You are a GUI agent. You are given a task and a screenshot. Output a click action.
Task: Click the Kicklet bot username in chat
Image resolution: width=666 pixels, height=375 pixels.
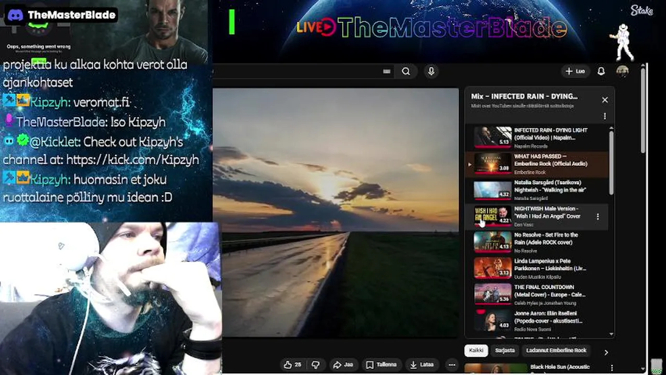point(55,142)
